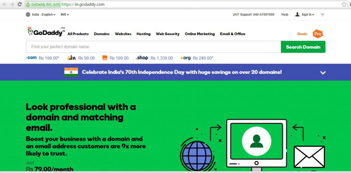Click the 'Boost your business' subheading

tap(86, 146)
